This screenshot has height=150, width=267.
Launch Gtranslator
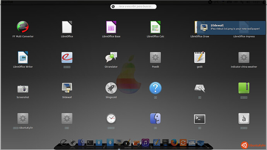[111, 57]
